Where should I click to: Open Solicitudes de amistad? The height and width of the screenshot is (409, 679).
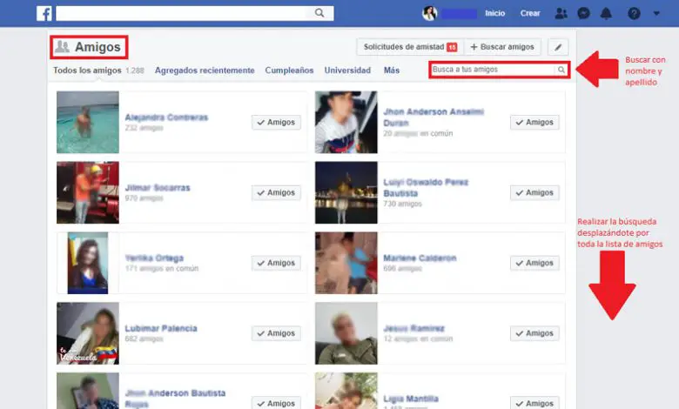point(410,47)
